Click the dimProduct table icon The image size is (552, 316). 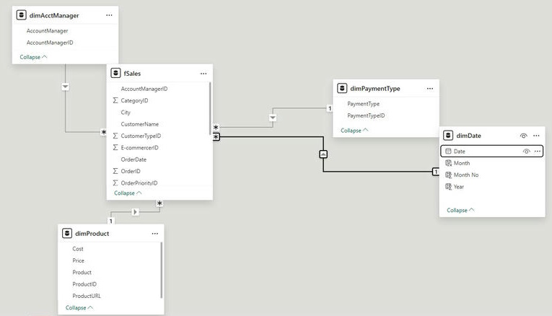67,233
